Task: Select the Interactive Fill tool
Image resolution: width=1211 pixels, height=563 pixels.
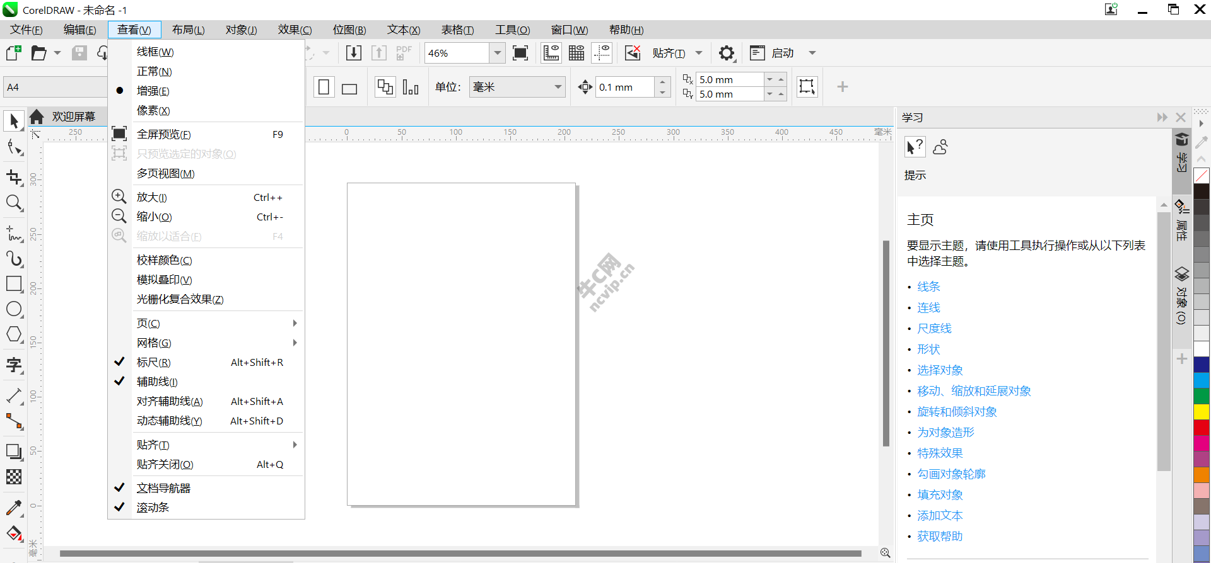Action: click(14, 533)
